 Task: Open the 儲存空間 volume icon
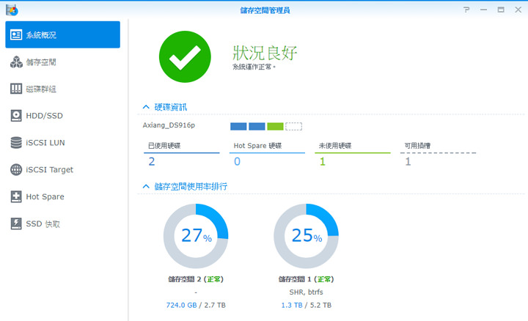click(16, 62)
